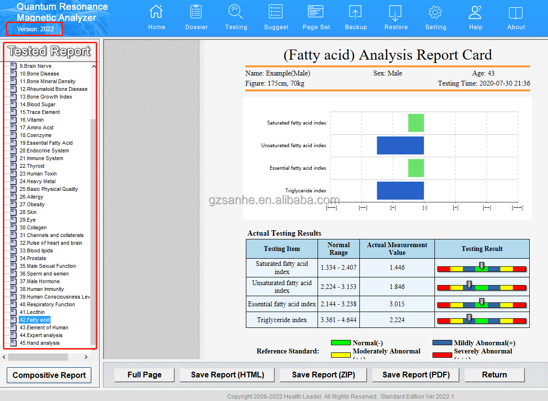This screenshot has height=401, width=548.
Task: Open the Setting gear icon
Action: click(435, 13)
